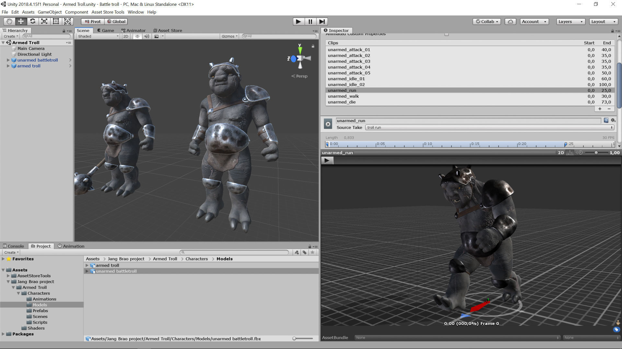Select the Rect transform tool
622x349 pixels.
(x=56, y=21)
